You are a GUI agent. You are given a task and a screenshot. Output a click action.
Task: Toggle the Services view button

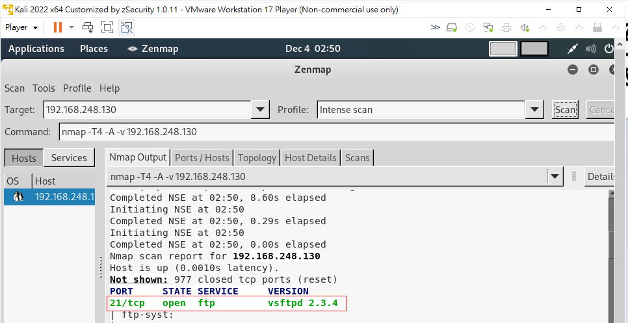click(x=69, y=158)
